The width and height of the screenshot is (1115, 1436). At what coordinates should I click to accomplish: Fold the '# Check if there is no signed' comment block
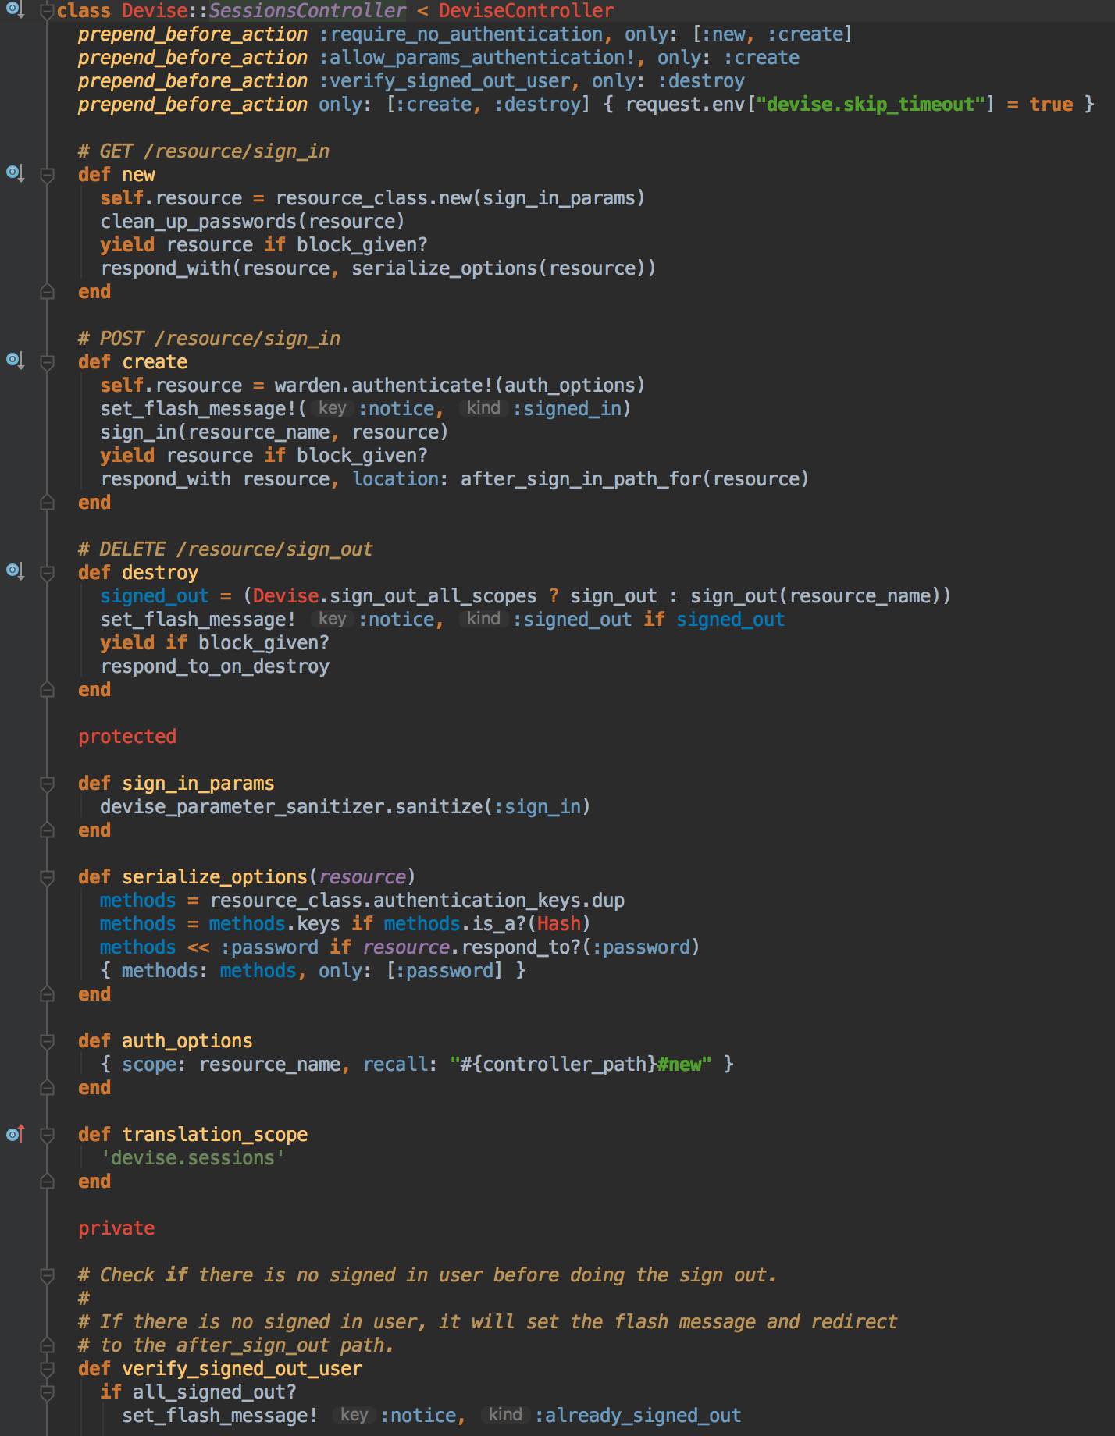point(47,1275)
